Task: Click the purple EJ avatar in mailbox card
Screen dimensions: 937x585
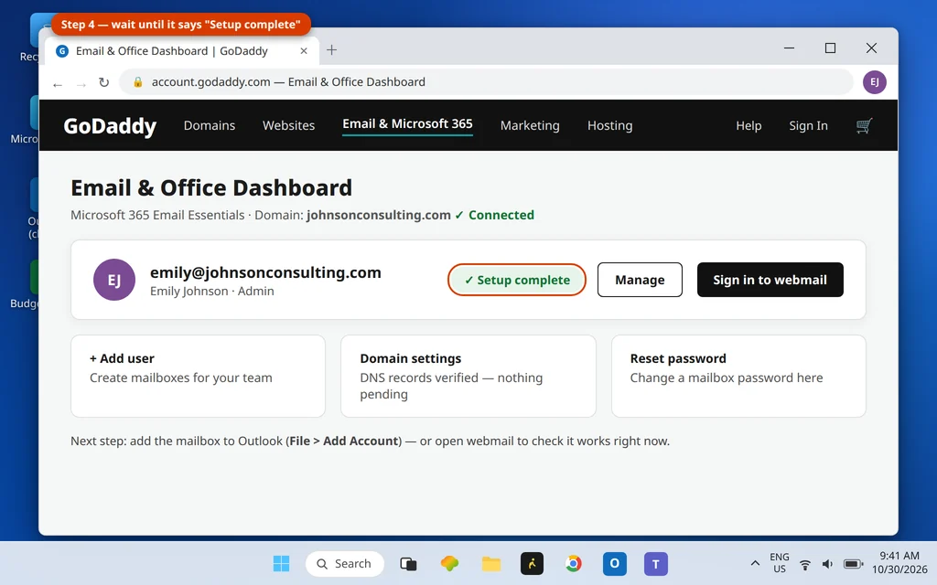Action: pos(114,280)
